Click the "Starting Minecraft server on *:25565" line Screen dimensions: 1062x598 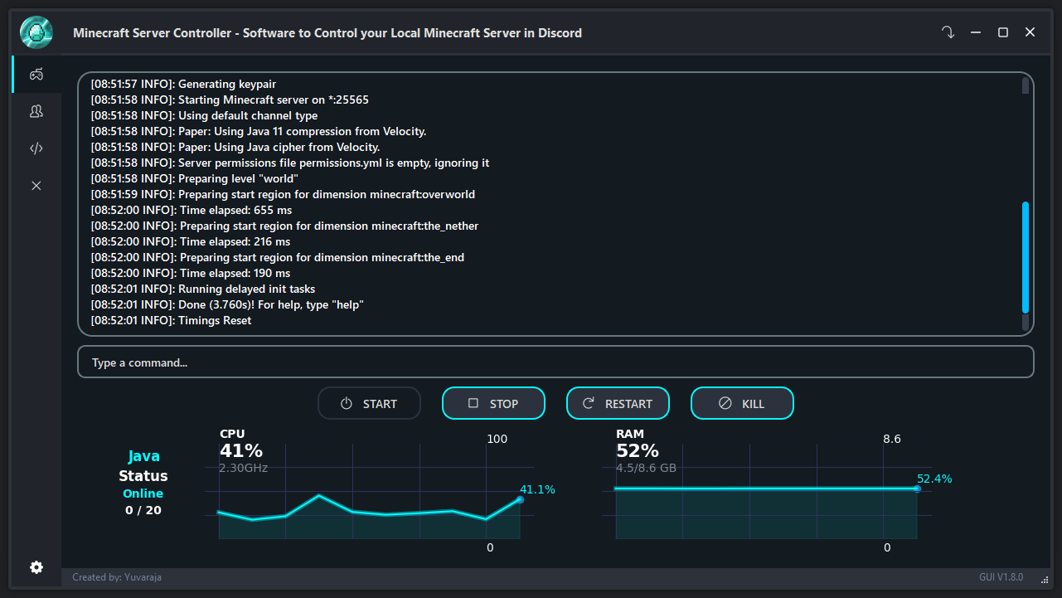pyautogui.click(x=230, y=100)
